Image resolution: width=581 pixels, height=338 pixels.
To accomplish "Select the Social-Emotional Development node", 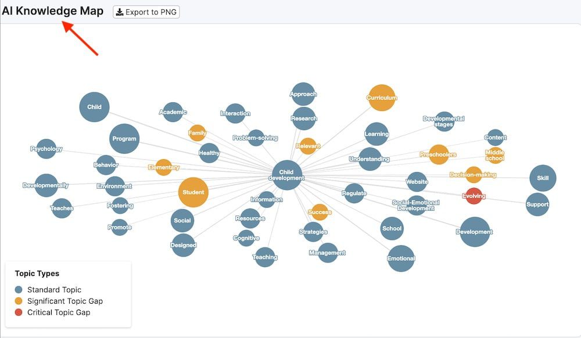I will (416, 206).
